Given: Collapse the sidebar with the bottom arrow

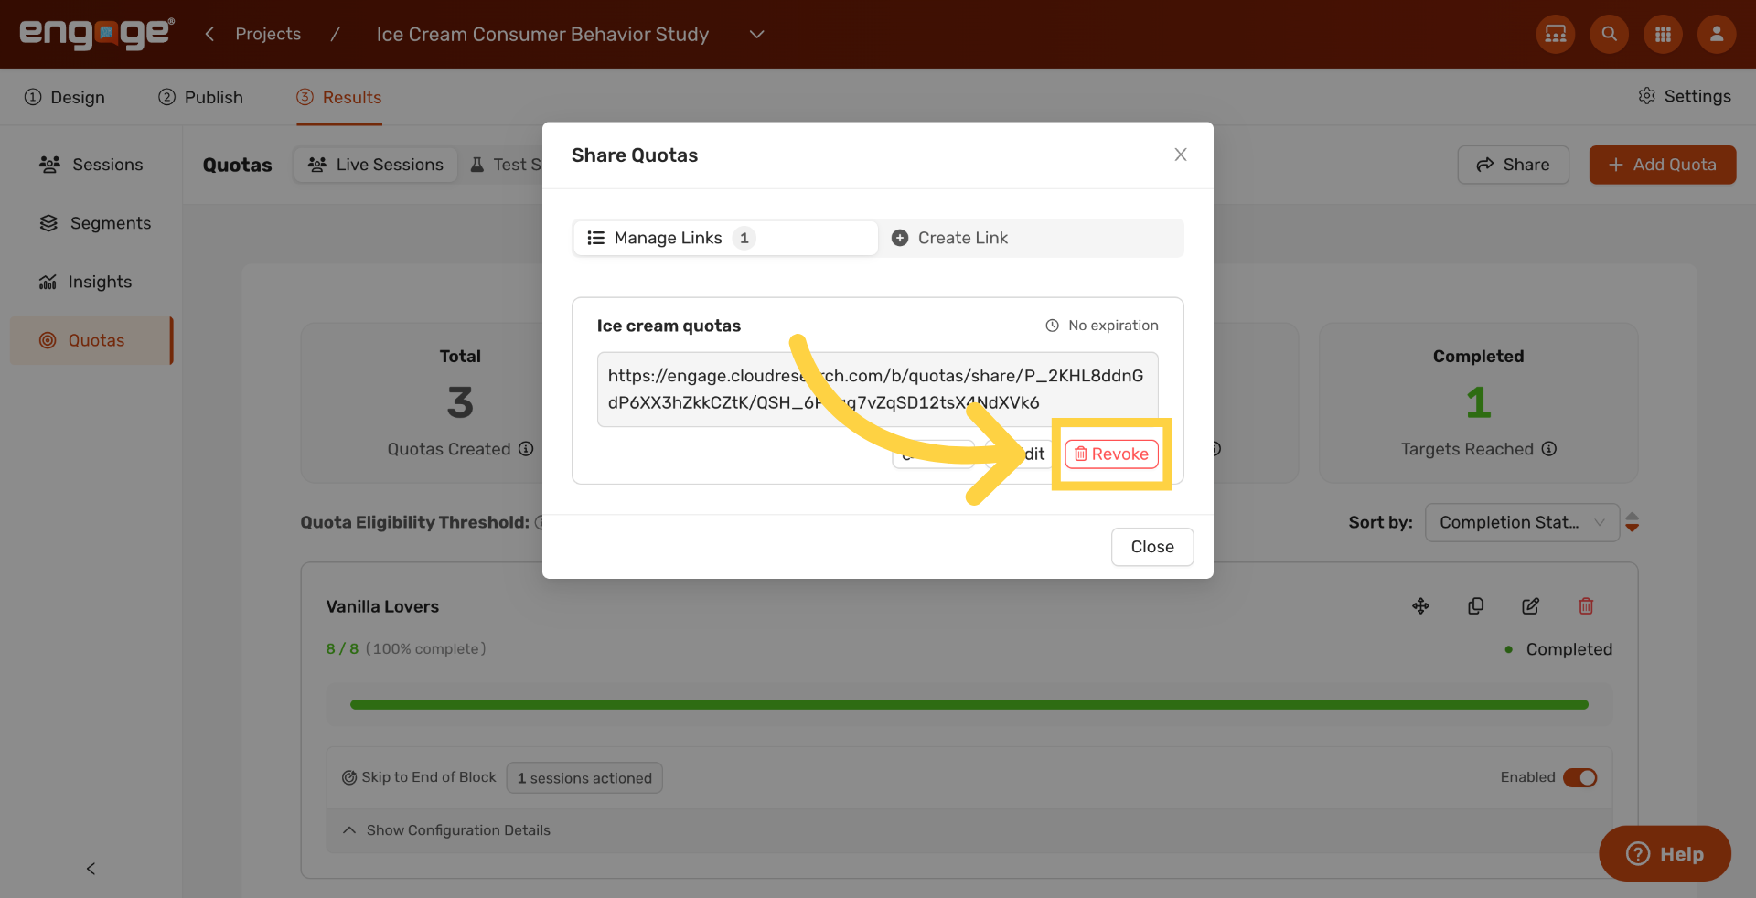Looking at the screenshot, I should [91, 869].
